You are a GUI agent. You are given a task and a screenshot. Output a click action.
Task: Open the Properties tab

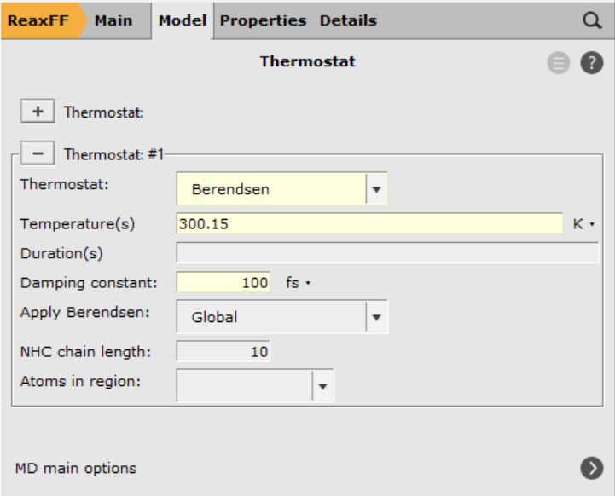pos(263,20)
